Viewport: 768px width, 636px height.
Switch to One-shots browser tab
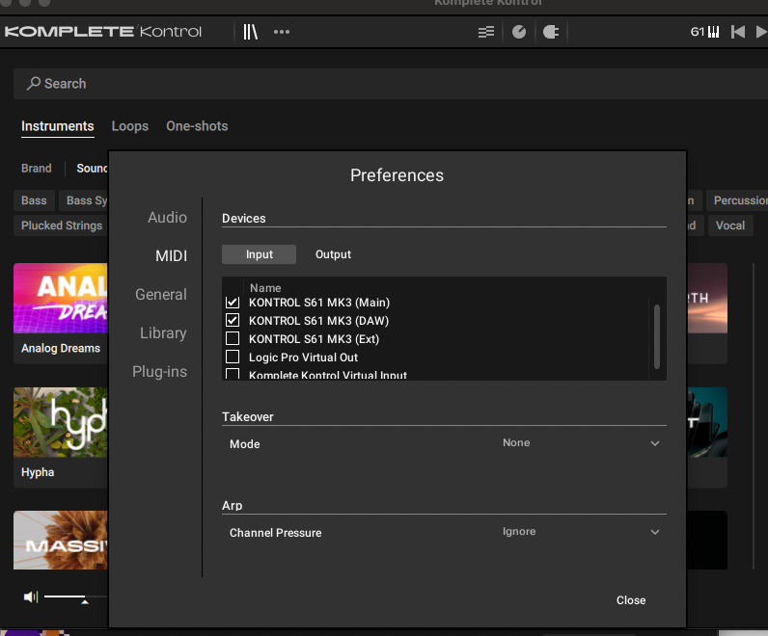coord(197,126)
